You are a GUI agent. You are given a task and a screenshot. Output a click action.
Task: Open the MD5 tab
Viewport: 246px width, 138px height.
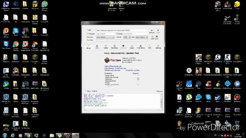coord(150,47)
